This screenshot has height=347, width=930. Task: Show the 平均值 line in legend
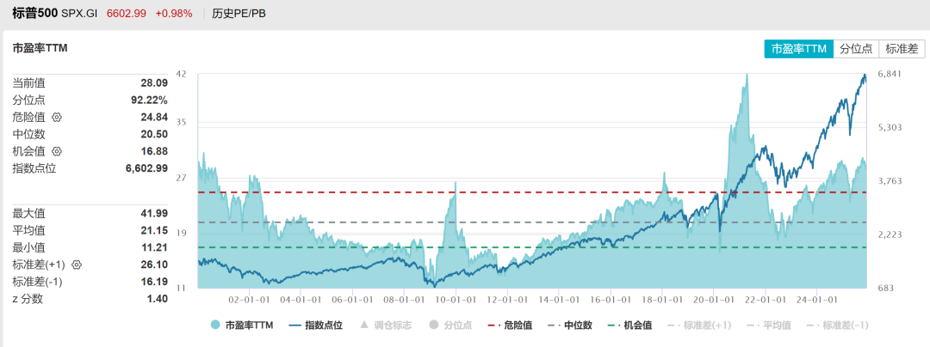[x=769, y=326]
